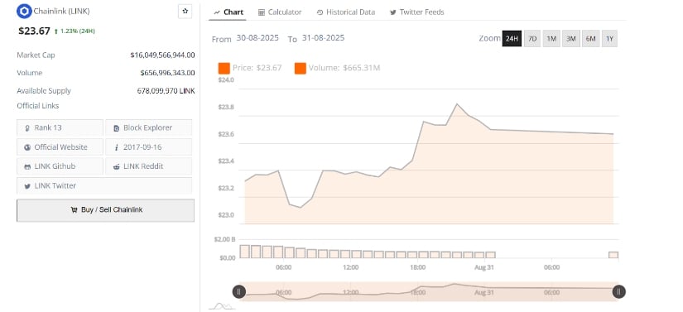Select the 3M zoom range
683x312 pixels.
tap(571, 39)
